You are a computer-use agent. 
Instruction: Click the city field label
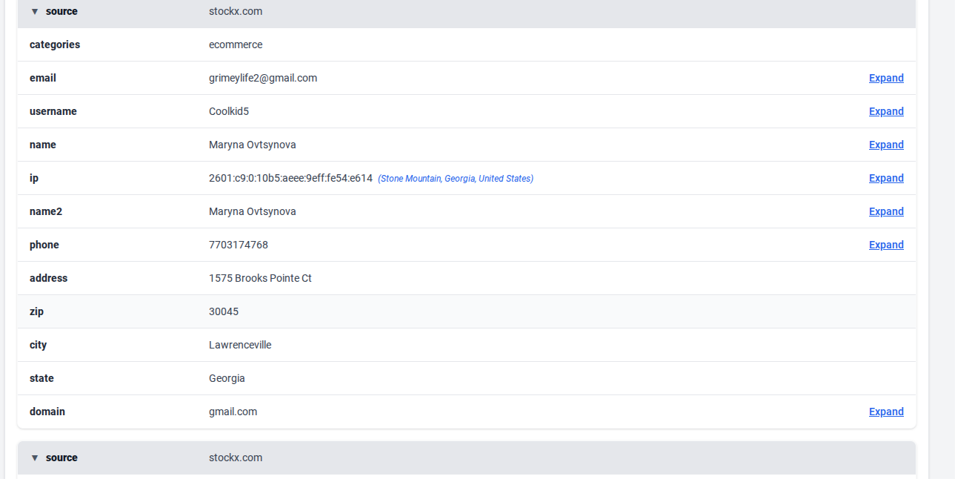38,345
